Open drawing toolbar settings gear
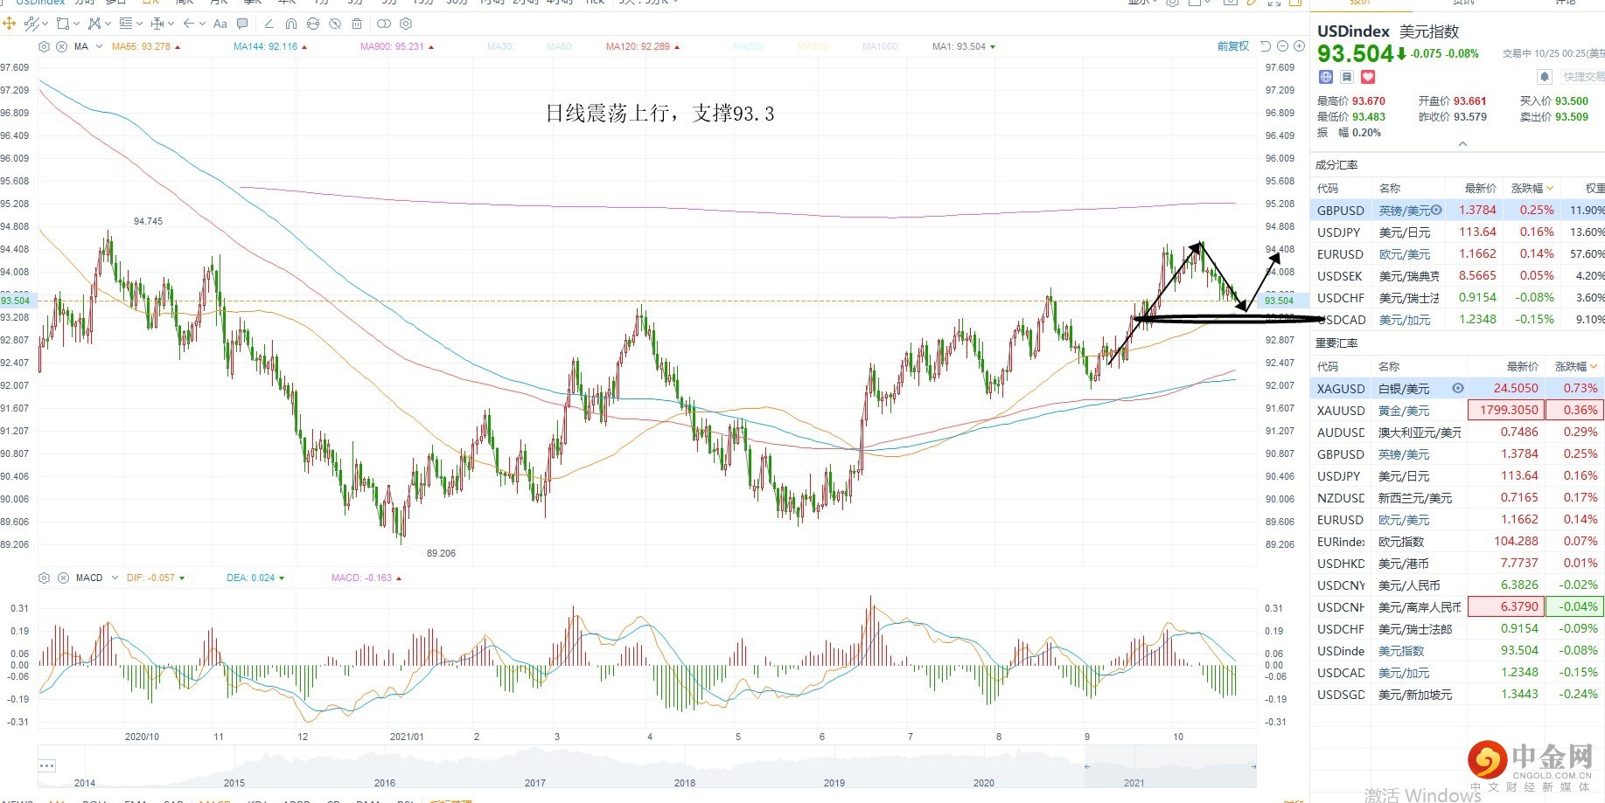 coord(406,24)
